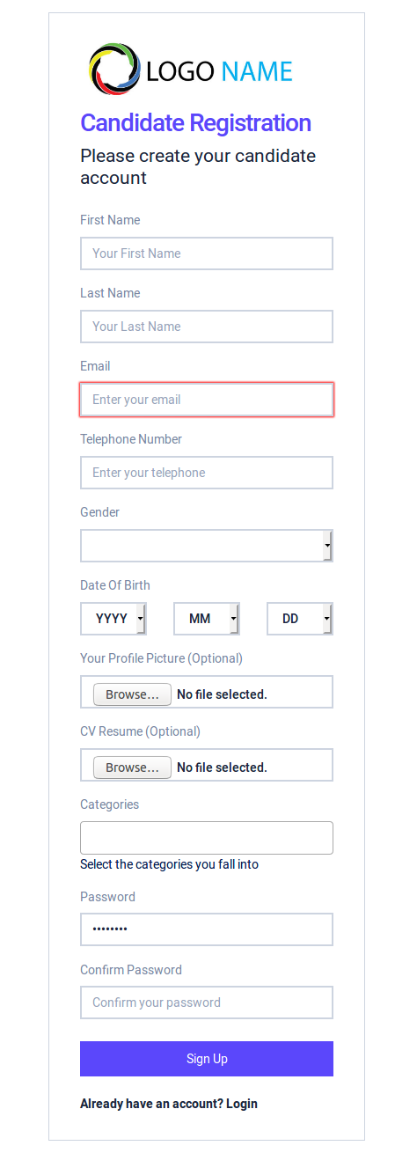417x1153 pixels.
Task: Click the Password field
Action: click(x=207, y=929)
